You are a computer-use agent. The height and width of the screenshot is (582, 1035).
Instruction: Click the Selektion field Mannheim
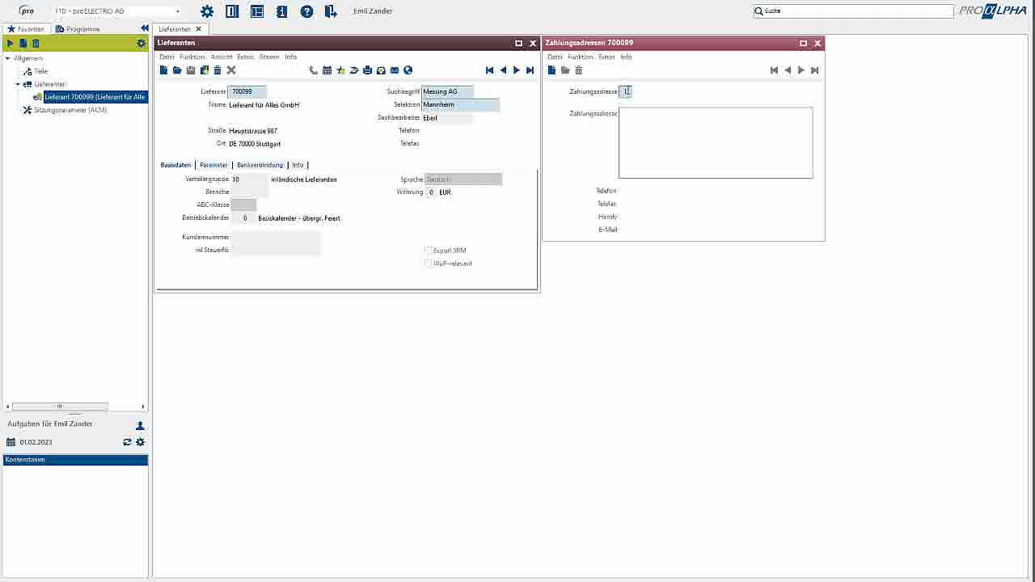(x=460, y=105)
